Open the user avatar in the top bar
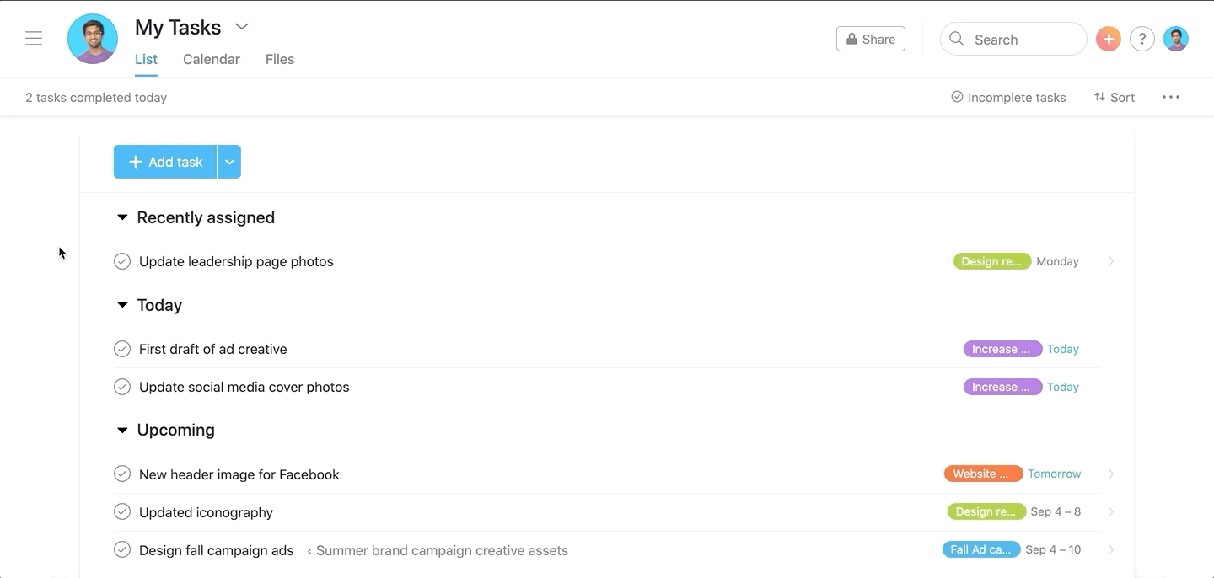 (x=1176, y=39)
